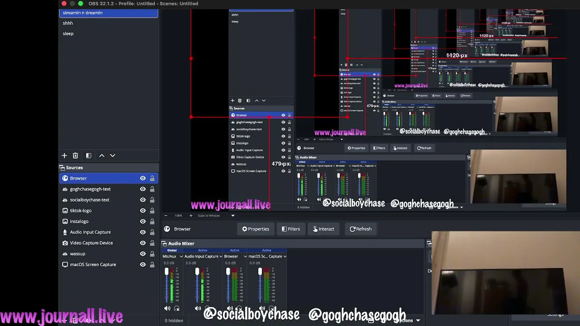Click the monitor icon of macOS Screen Capture source
580x326 pixels.
click(x=65, y=264)
